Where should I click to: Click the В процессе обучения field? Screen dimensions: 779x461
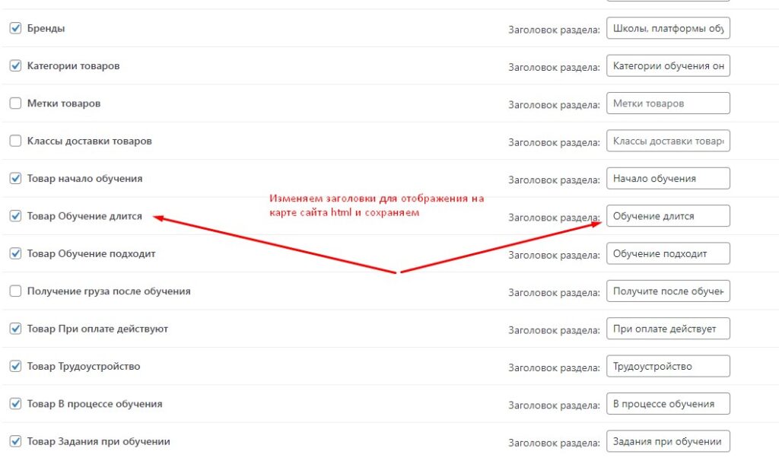pyautogui.click(x=668, y=404)
